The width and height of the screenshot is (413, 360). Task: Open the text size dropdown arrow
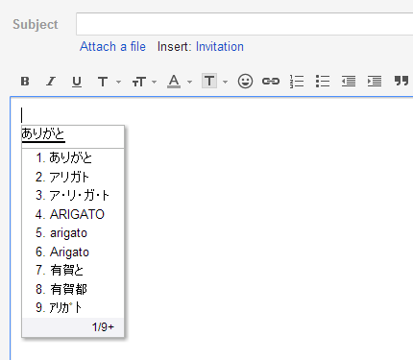click(x=154, y=82)
